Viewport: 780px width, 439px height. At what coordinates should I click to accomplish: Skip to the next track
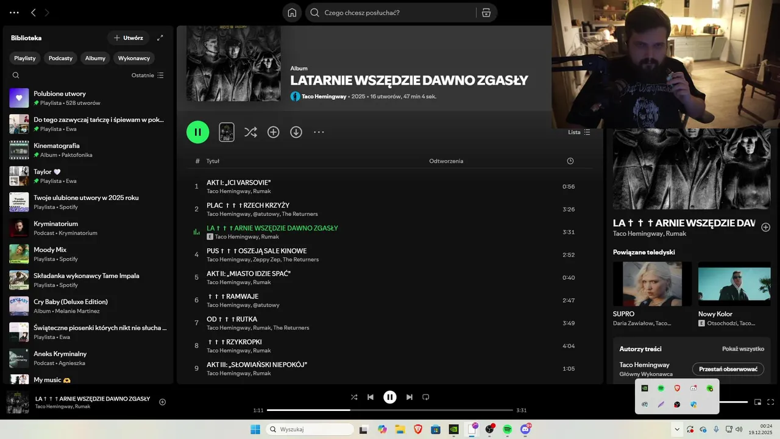tap(409, 397)
